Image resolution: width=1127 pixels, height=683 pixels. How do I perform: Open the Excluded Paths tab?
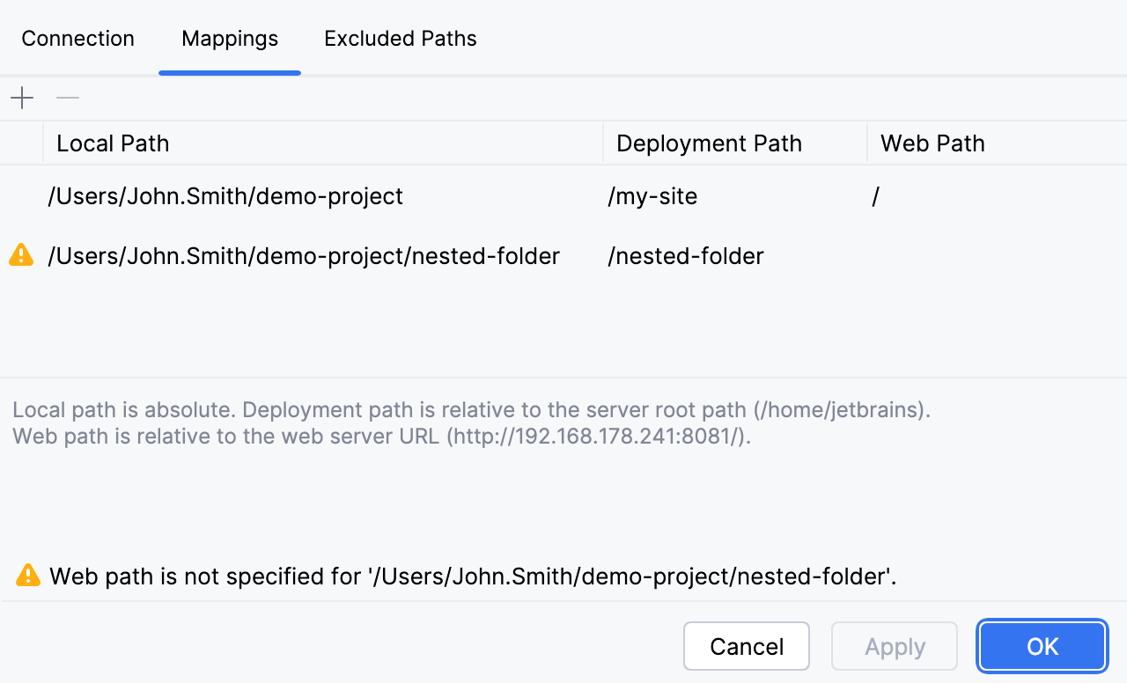click(401, 39)
